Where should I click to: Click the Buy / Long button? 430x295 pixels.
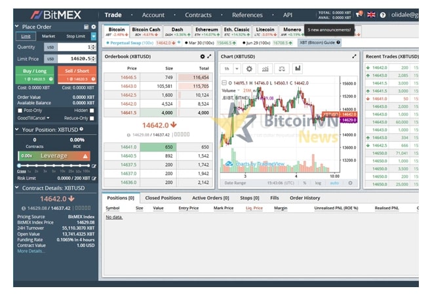coord(35,75)
